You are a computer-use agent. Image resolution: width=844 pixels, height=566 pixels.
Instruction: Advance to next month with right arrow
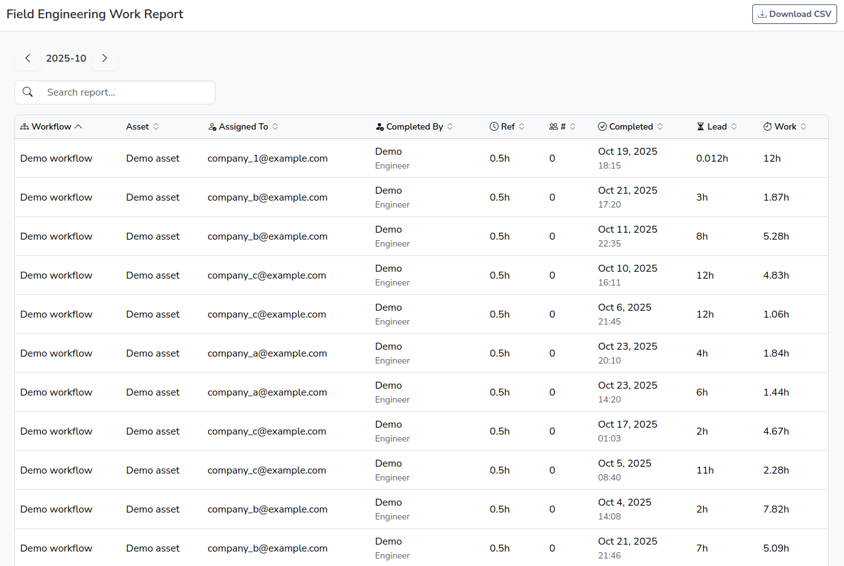[104, 58]
